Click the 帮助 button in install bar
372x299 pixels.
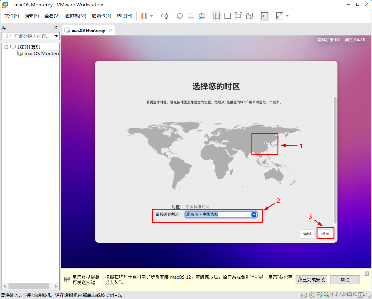click(345, 280)
